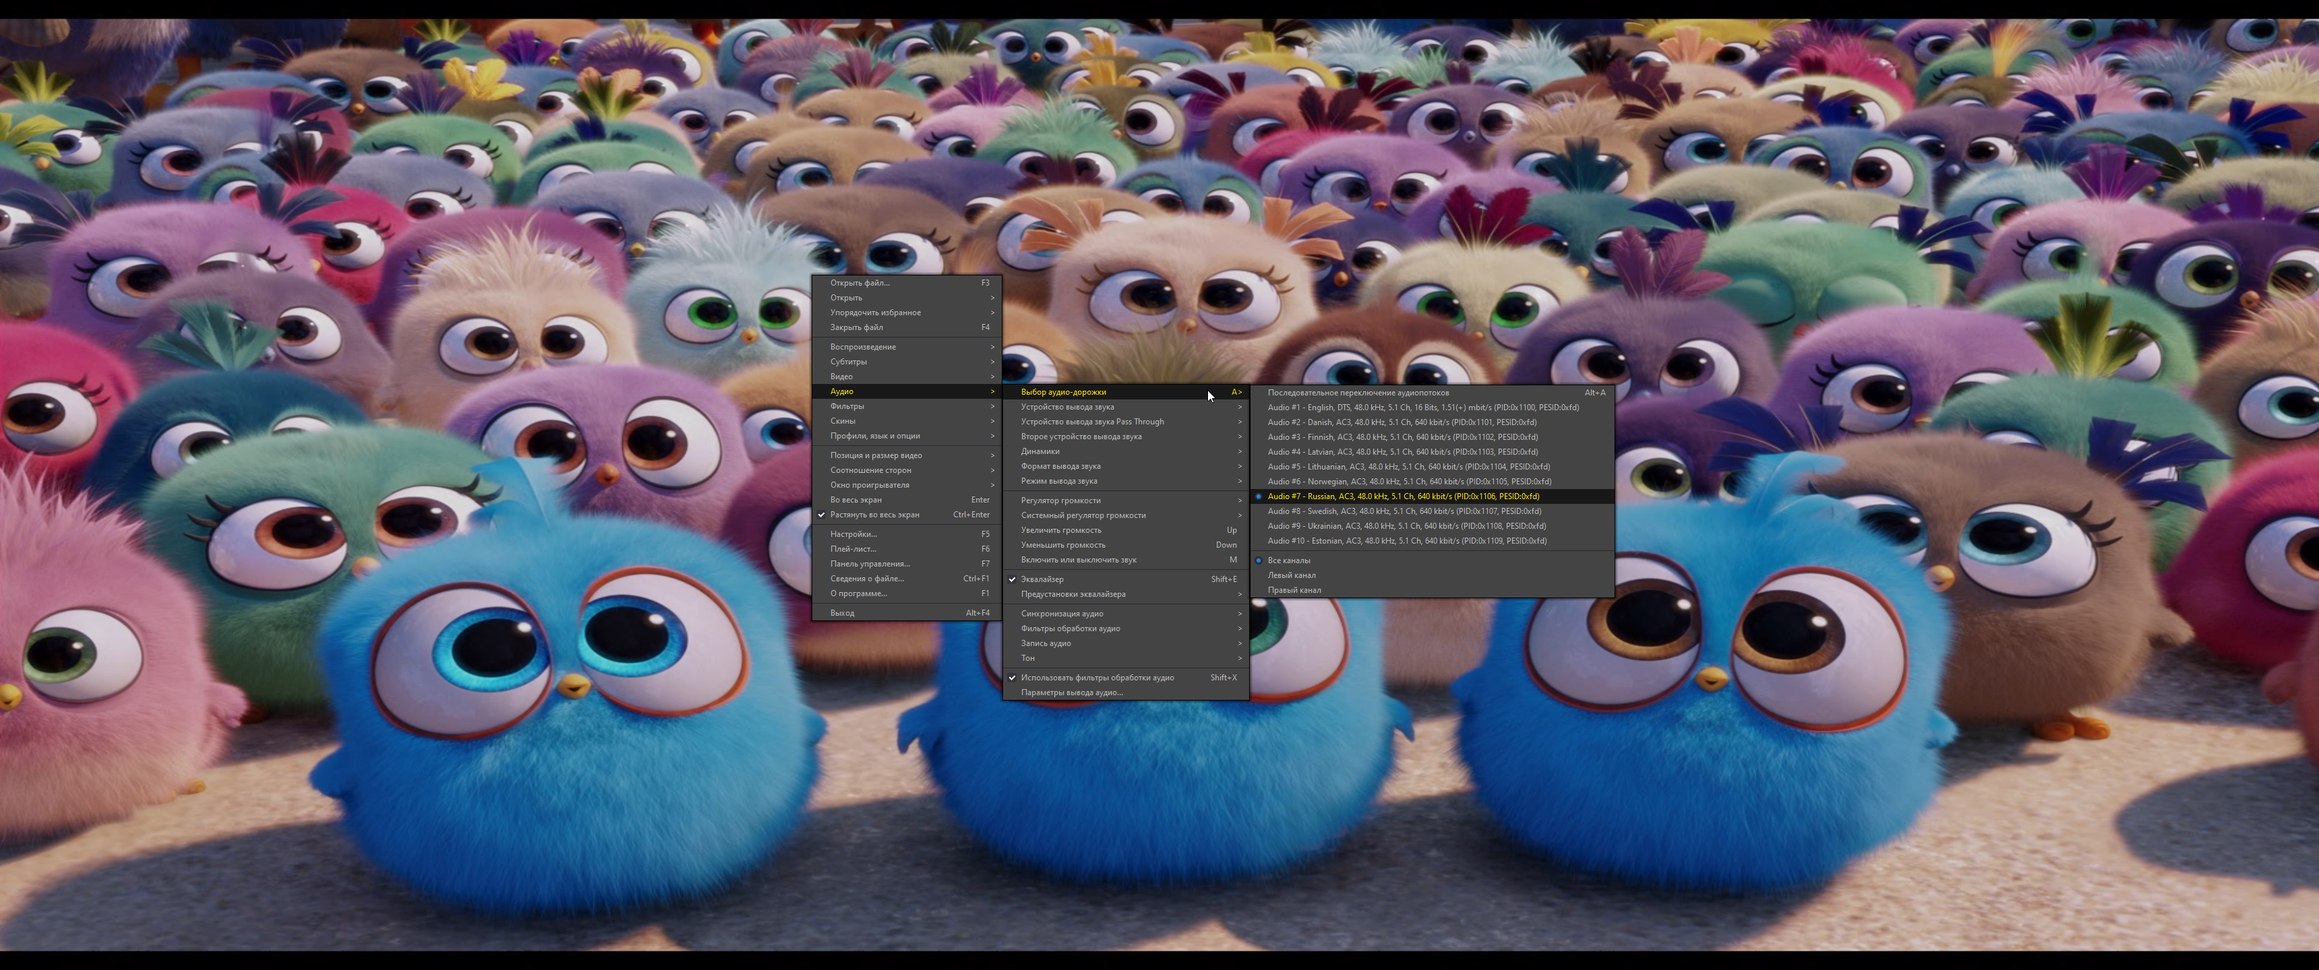Open 'Устройство вывода звука Pass Through' submenu
The image size is (2319, 970).
[x=1126, y=421]
